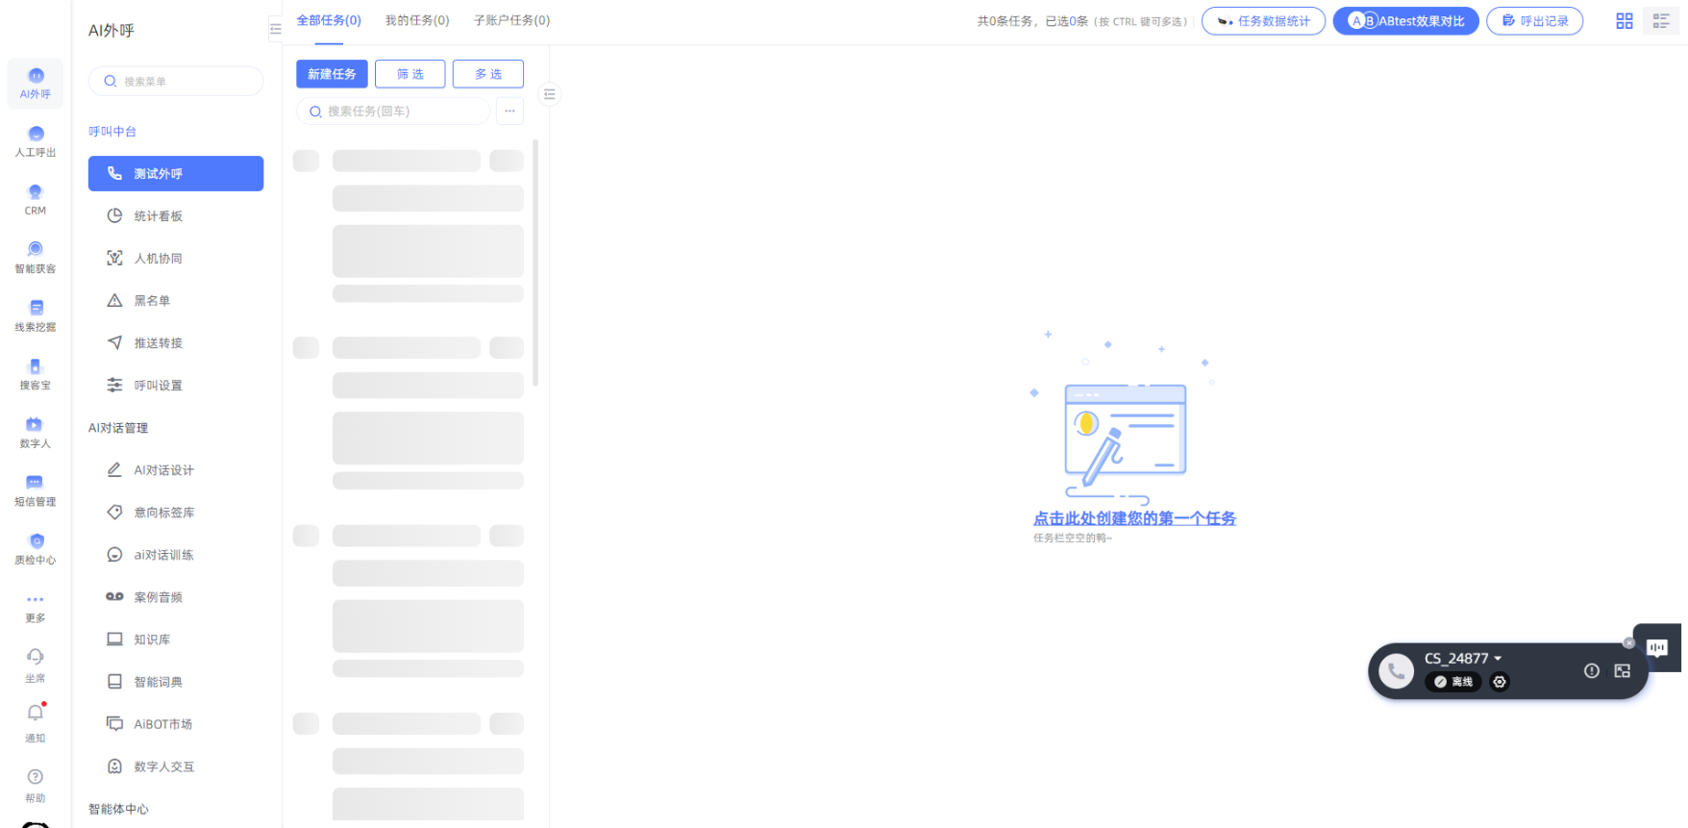The image size is (1688, 828).
Task: Click the softphone dial handset icon
Action: (x=1396, y=670)
